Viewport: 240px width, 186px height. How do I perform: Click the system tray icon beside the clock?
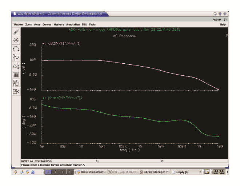207,172
